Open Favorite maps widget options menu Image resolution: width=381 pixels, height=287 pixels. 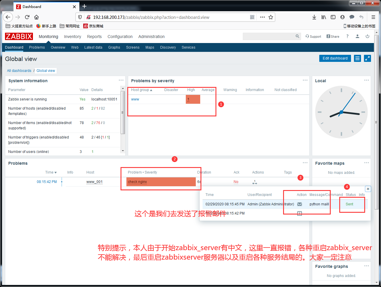click(367, 163)
